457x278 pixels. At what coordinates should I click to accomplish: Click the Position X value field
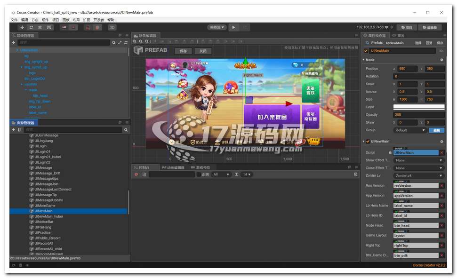point(408,69)
